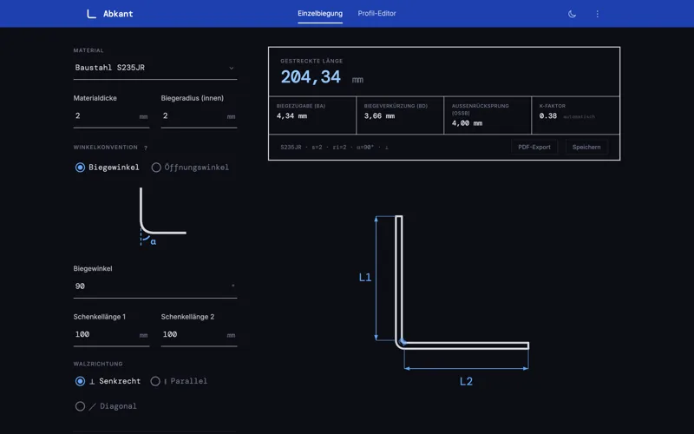Select the Biegewinkel radio option
This screenshot has height=434, width=694.
(81, 168)
